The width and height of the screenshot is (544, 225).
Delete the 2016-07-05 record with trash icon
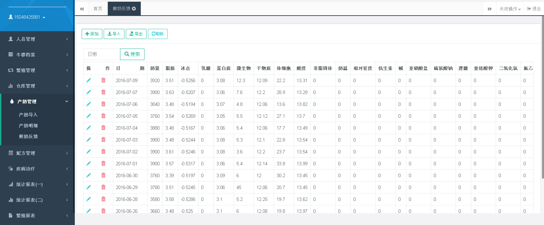[x=103, y=116]
